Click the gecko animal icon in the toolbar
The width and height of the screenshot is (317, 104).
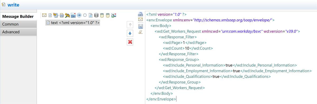pos(67,15)
